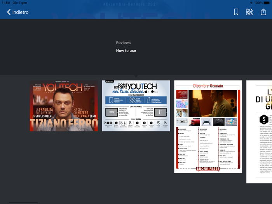Tap the share icon in top bar
Viewport: 272px width, 204px height.
[x=263, y=12]
